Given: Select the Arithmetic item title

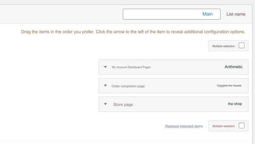Looking at the screenshot, I should pyautogui.click(x=234, y=67).
